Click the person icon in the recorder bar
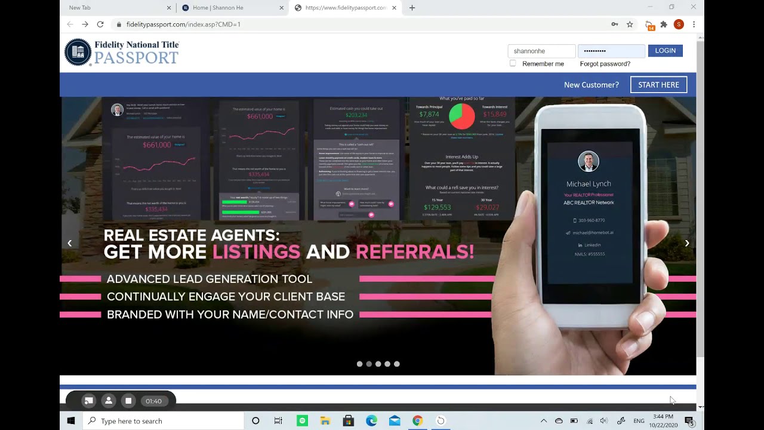 click(x=108, y=401)
